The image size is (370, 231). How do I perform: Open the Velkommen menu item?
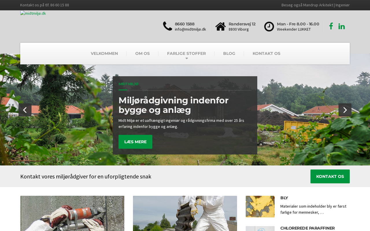pyautogui.click(x=104, y=53)
